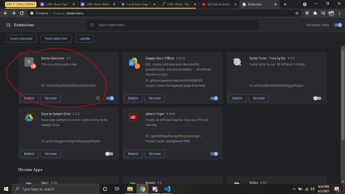The height and width of the screenshot is (194, 345).
Task: Disable uBlock Origin toggle
Action: pos(214,154)
